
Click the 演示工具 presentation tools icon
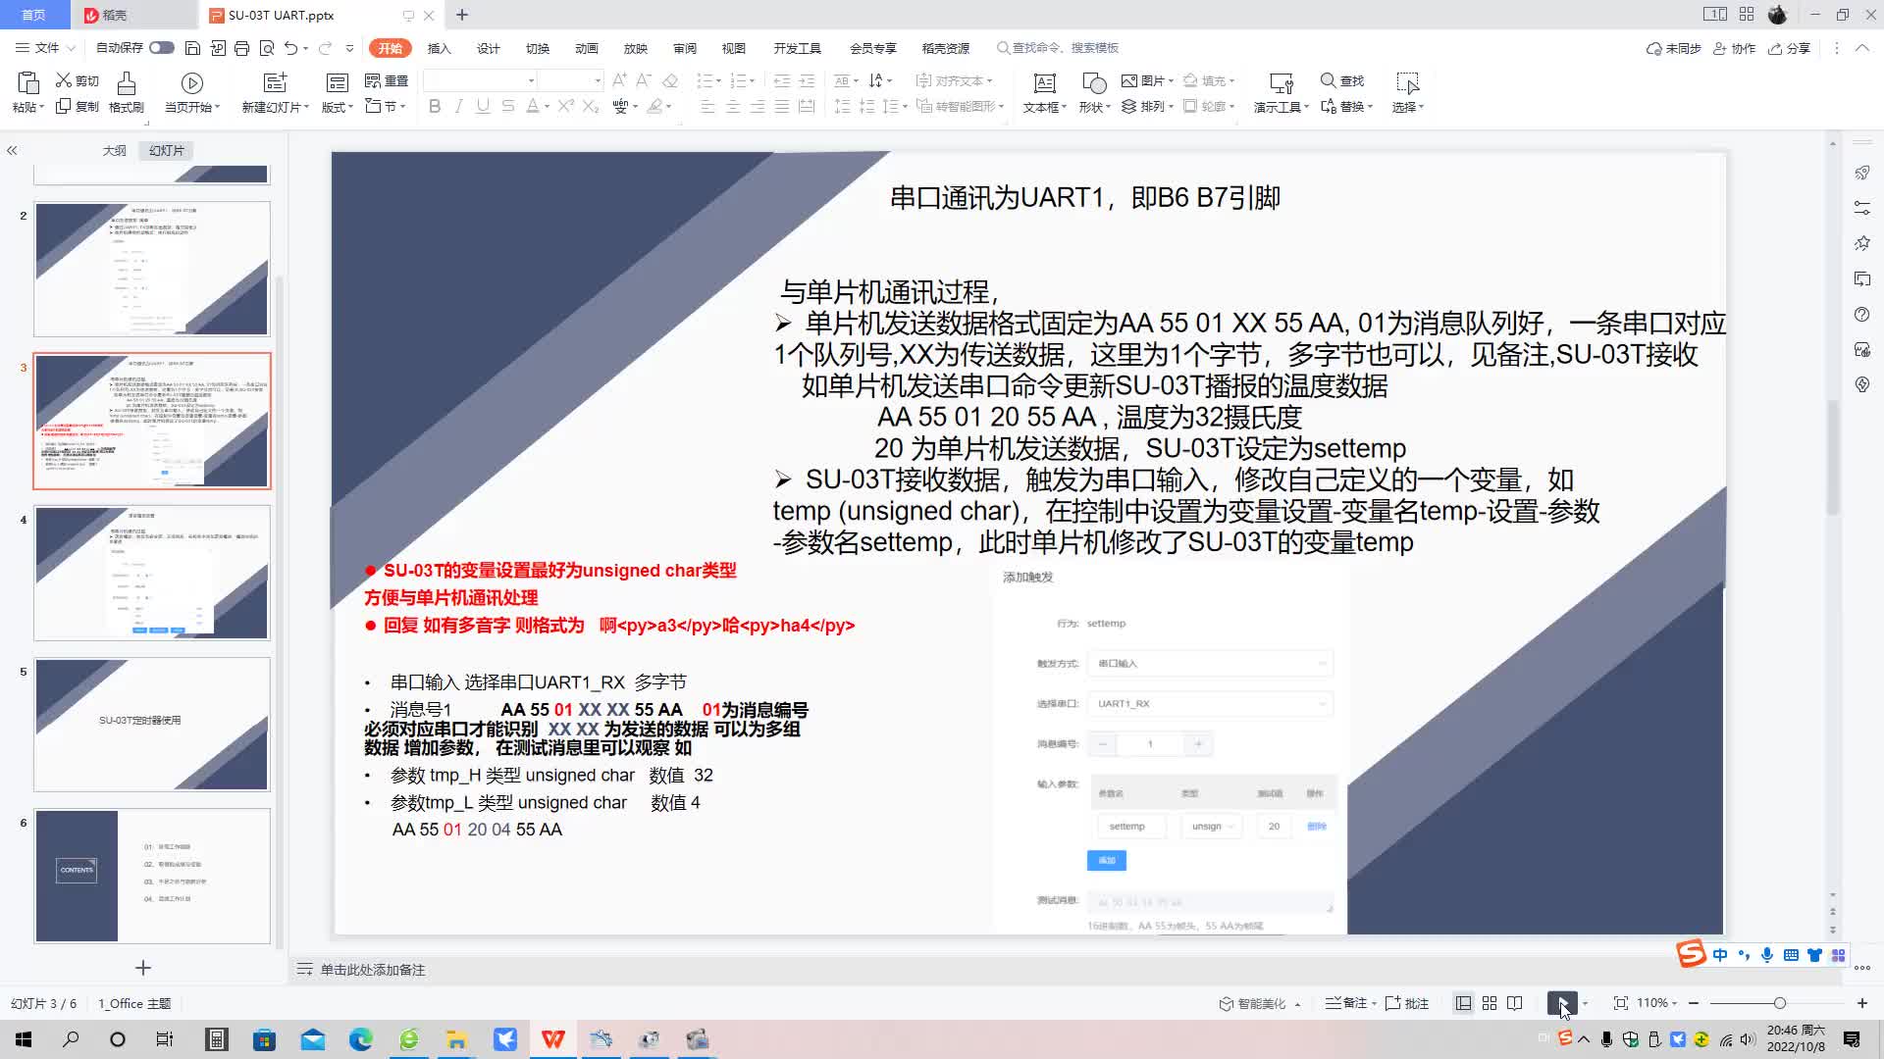pyautogui.click(x=1281, y=82)
